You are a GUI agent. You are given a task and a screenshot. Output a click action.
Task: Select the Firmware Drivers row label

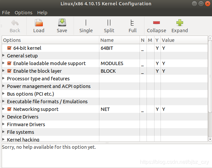coord(26,125)
